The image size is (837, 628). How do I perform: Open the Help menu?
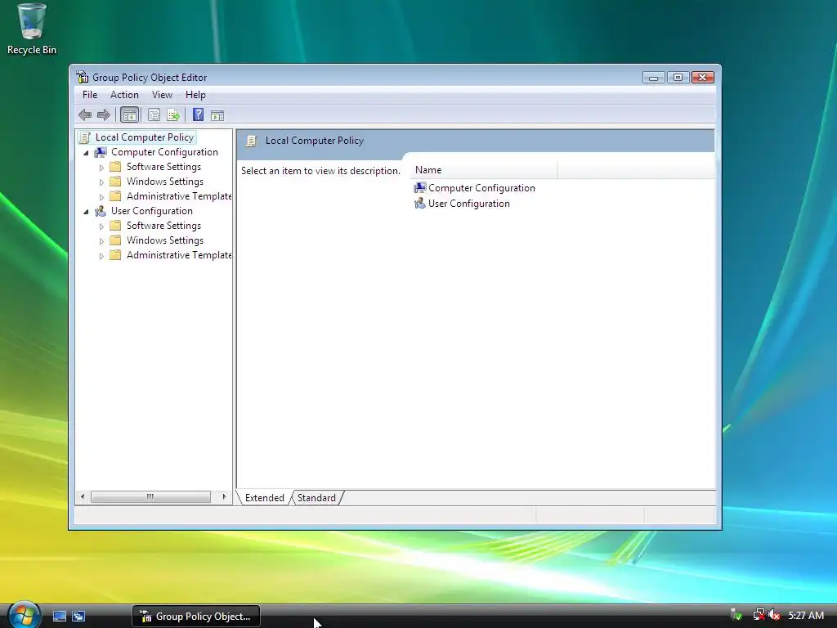[195, 95]
